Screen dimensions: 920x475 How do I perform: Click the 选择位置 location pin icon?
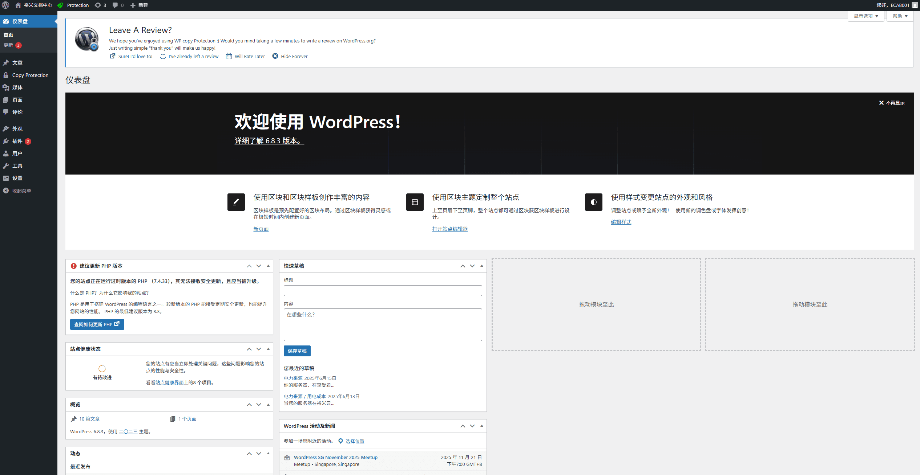340,441
